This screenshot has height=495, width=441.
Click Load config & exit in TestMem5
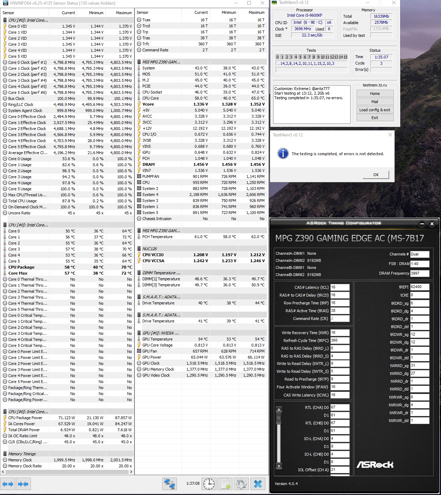(x=375, y=110)
